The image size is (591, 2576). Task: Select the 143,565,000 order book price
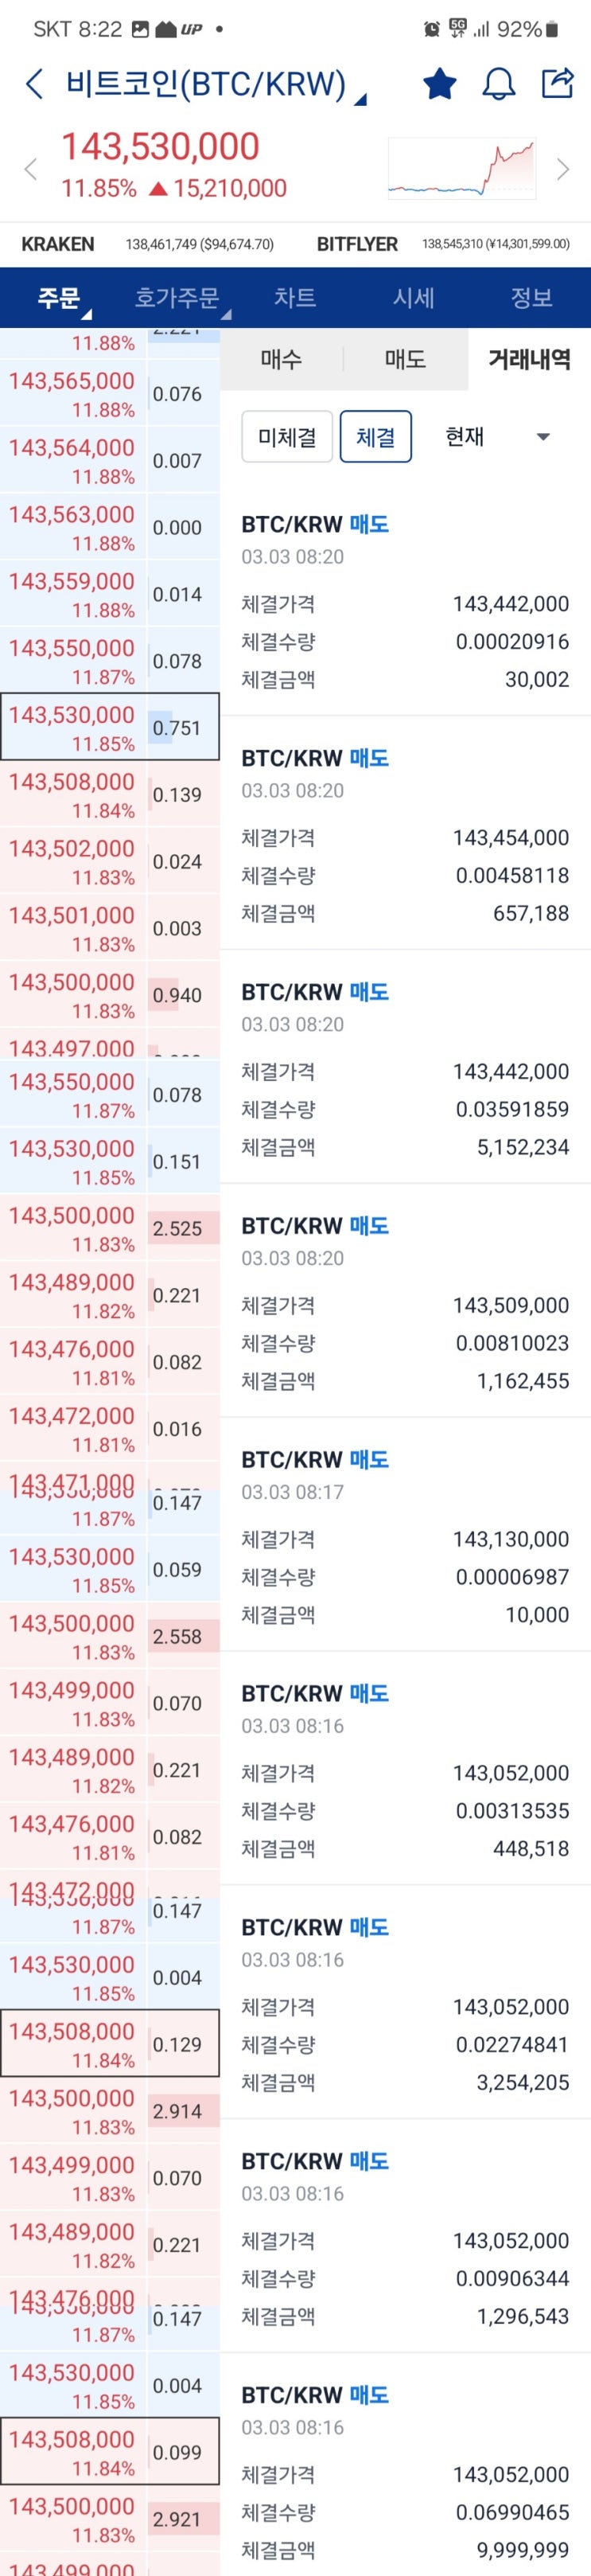[72, 394]
